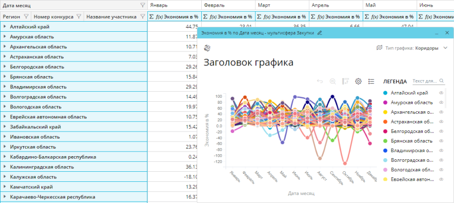
Task: Click the Астраханская область legend color dot
Action: pos(385,121)
